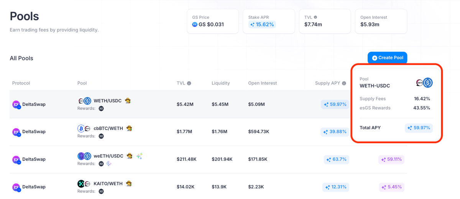Open the KAITO/WETH pool name link
460x199 pixels.
point(108,184)
